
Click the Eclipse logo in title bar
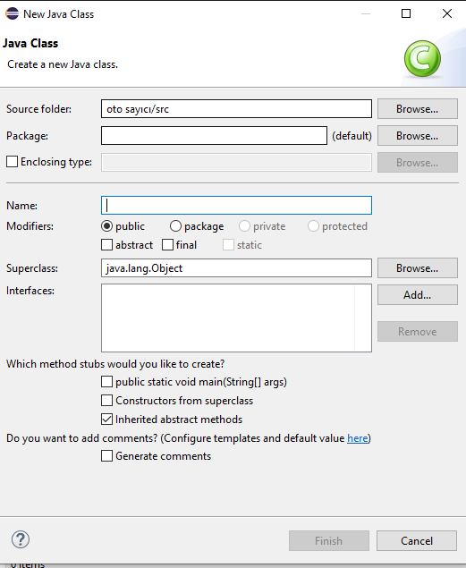pos(12,13)
